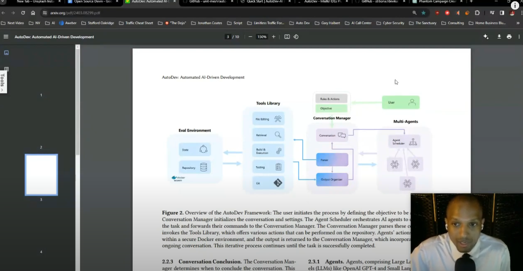Viewport: 523px width, 271px height.
Task: Rotate the PDF document
Action: [x=296, y=36]
